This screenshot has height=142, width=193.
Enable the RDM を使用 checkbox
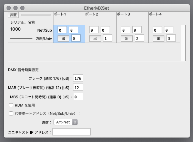pos(11,105)
